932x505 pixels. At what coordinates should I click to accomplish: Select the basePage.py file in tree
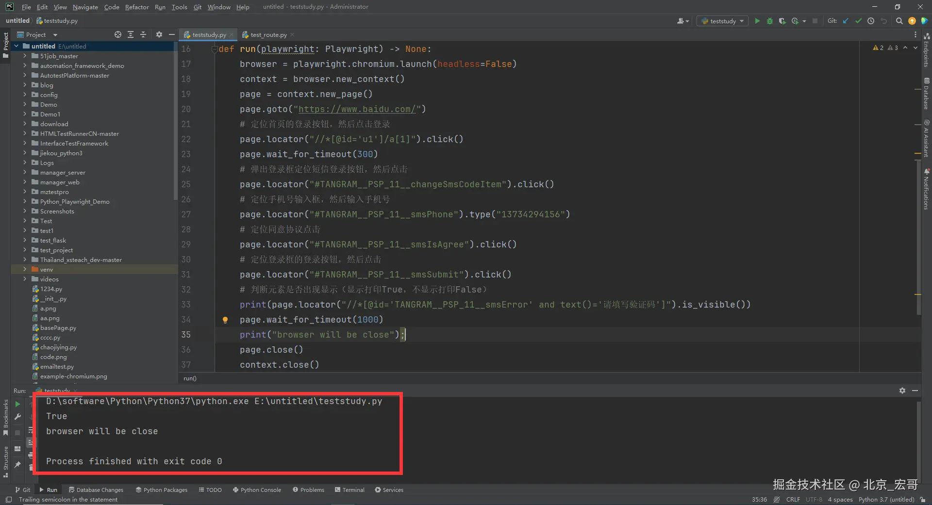click(x=58, y=328)
